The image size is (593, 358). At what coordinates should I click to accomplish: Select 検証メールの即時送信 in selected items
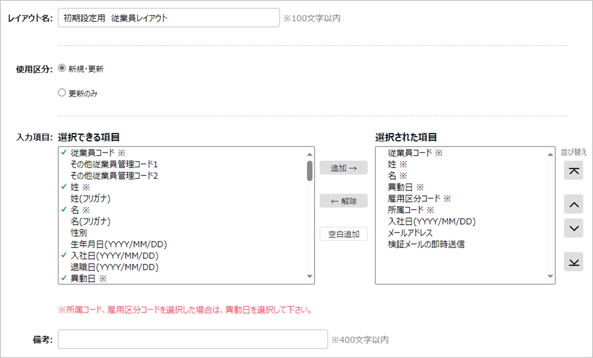pyautogui.click(x=426, y=244)
